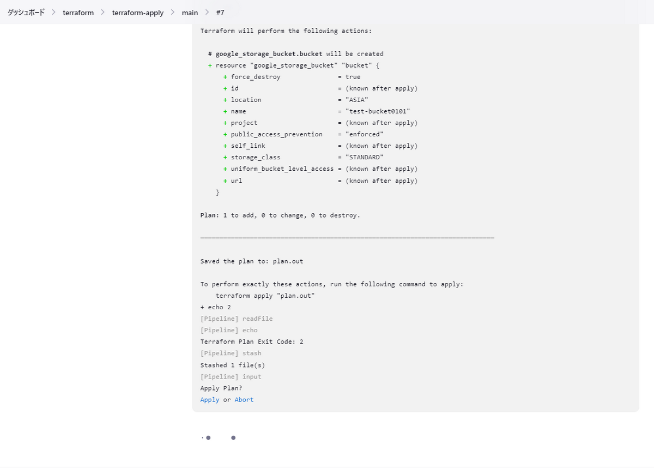Open build #7 breadcrumb
This screenshot has height=468, width=654.
pyautogui.click(x=220, y=13)
